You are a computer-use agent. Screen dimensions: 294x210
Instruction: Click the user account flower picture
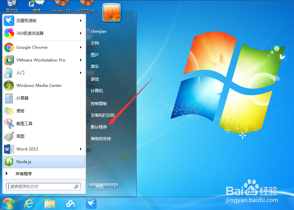point(112,12)
